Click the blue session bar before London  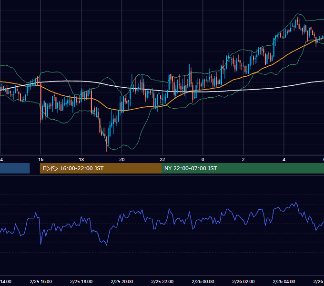point(15,168)
